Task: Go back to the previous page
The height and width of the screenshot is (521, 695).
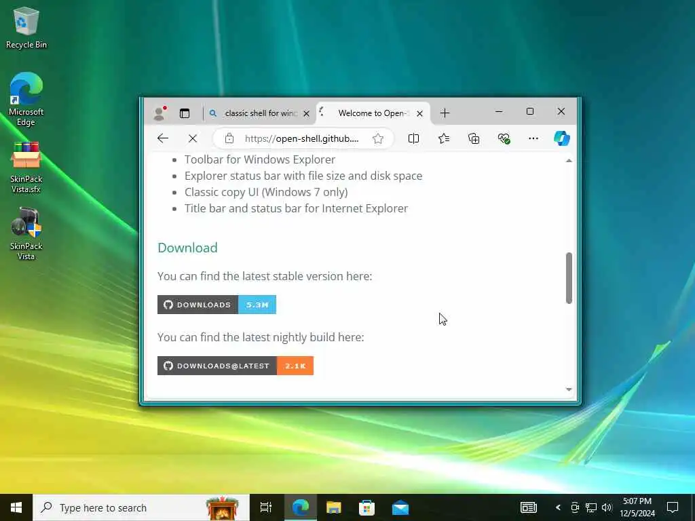Action: tap(163, 138)
